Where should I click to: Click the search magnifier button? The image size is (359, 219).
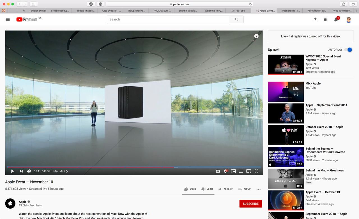coord(236,19)
